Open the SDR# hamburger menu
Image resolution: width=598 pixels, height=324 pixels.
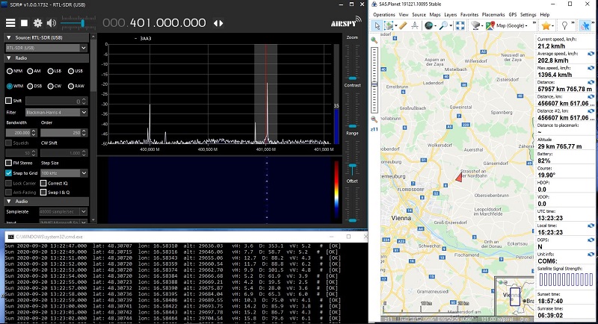10,23
